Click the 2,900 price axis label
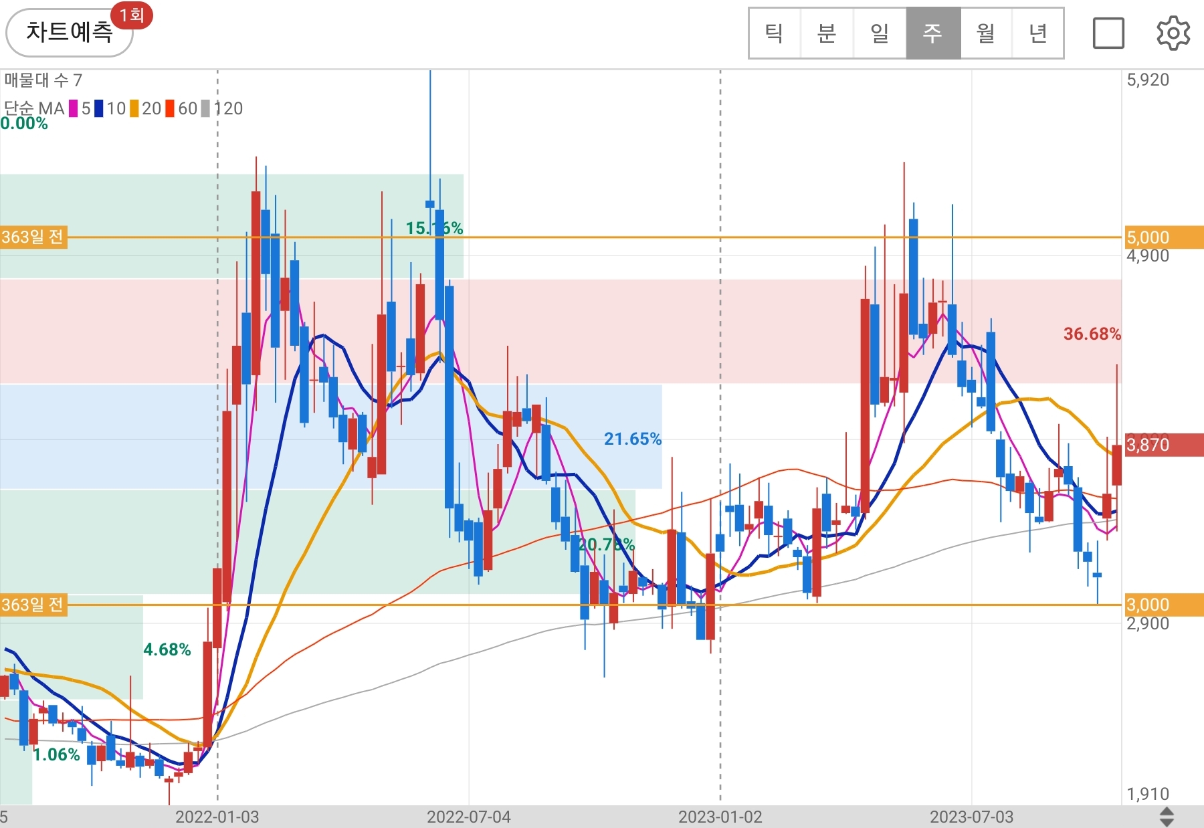The height and width of the screenshot is (828, 1204). pos(1148,624)
